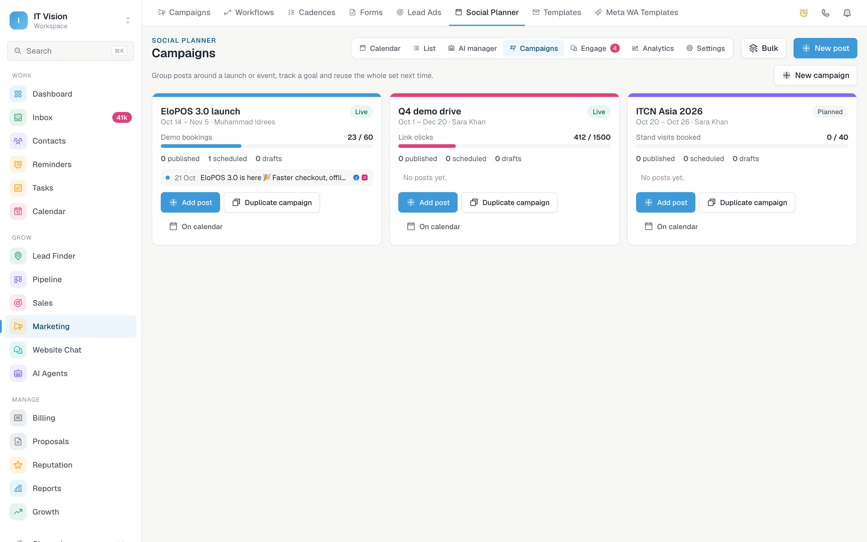Click the Inbox 41k badge

(122, 117)
